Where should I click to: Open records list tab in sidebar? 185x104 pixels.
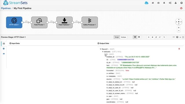(4, 44)
